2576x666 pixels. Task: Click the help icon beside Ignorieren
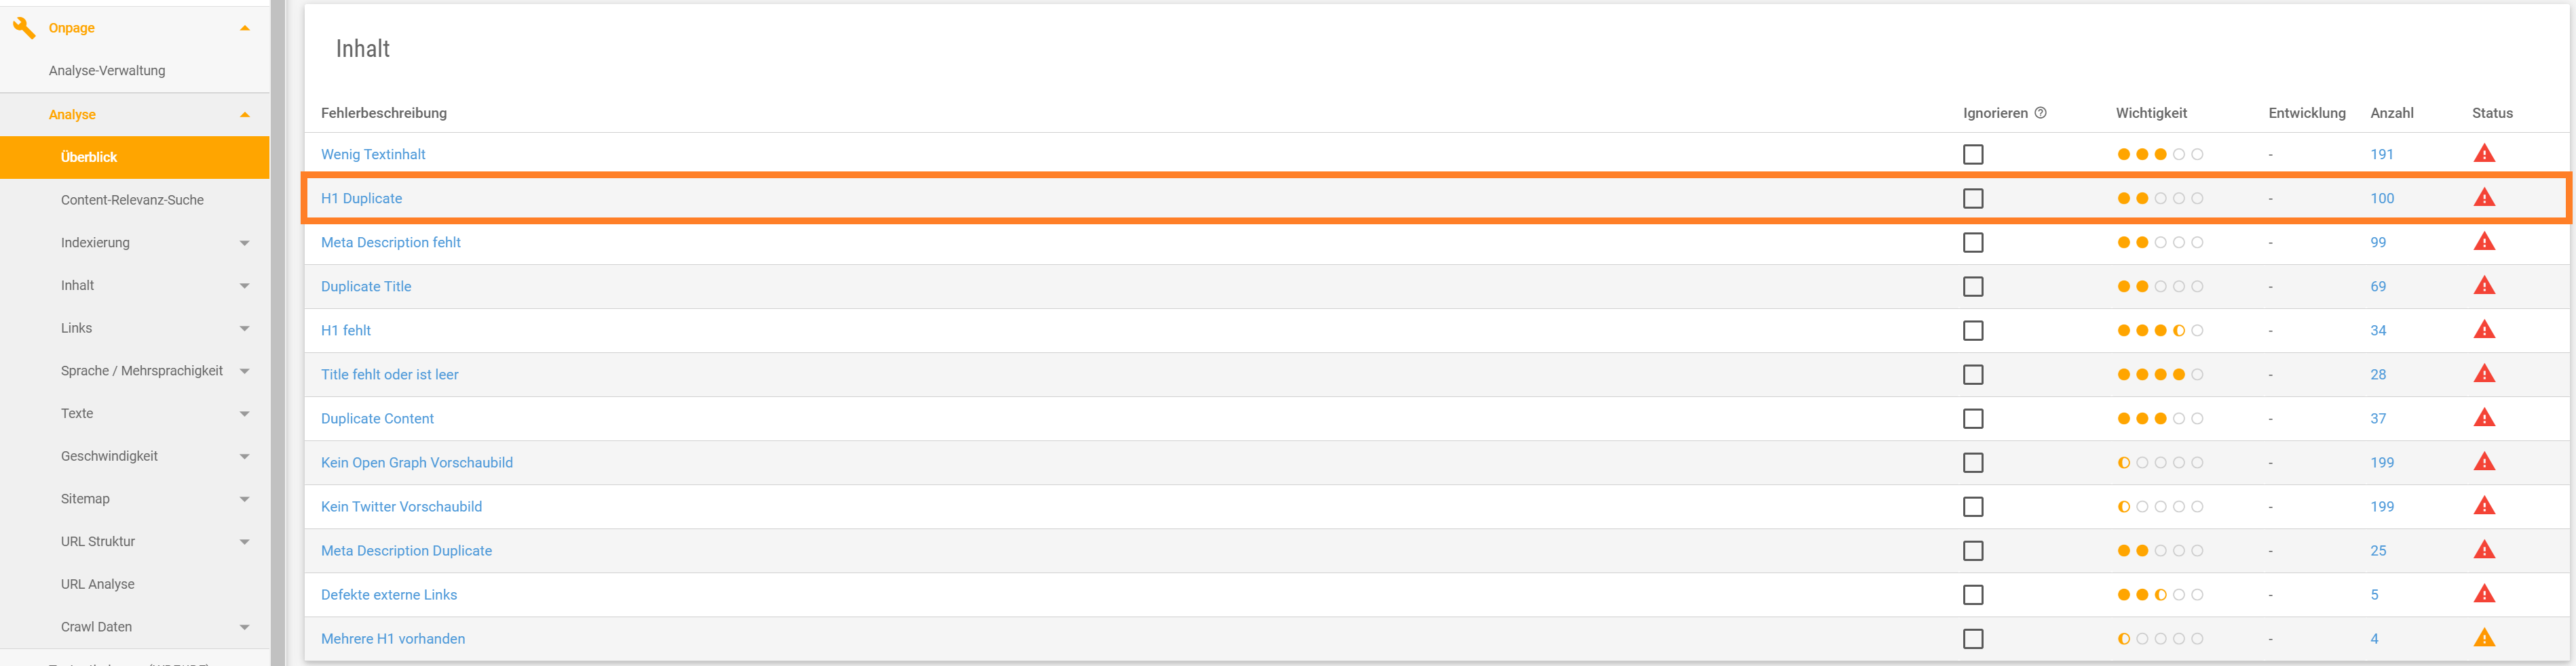2040,113
